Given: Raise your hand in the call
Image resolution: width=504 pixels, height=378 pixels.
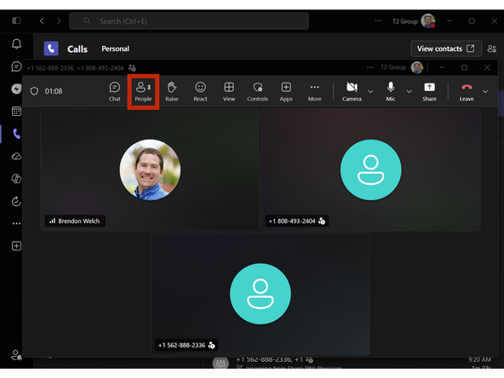Looking at the screenshot, I should click(x=172, y=92).
